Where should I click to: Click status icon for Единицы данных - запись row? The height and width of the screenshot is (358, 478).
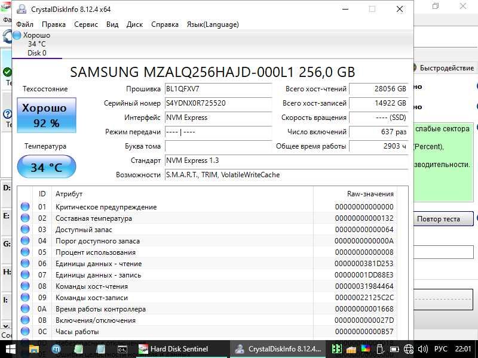[x=25, y=275]
